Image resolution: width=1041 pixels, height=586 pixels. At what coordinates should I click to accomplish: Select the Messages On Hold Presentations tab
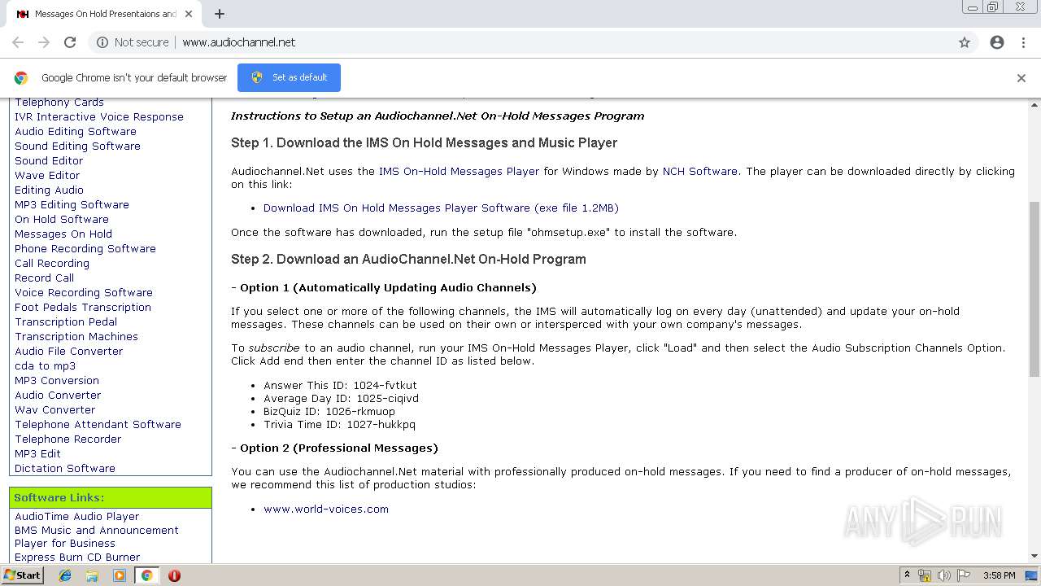[x=104, y=14]
